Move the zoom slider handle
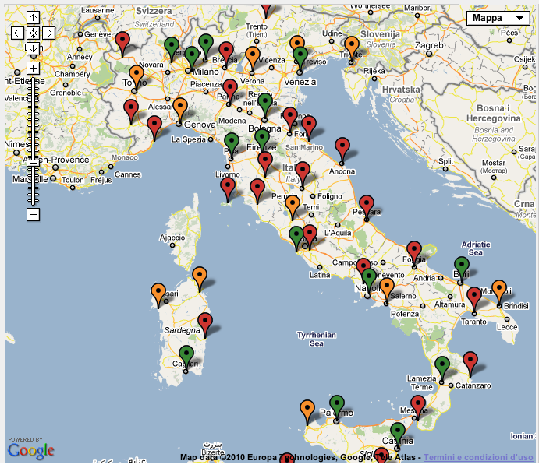Screen dimensions: 539x468 coord(33,163)
